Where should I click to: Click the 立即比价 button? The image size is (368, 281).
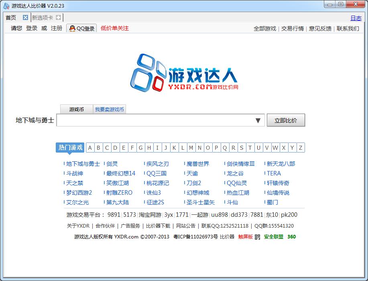click(286, 120)
